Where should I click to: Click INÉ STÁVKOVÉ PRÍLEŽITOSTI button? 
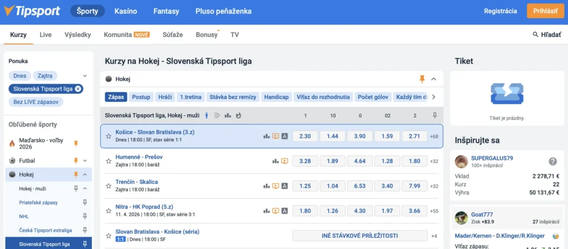359,236
